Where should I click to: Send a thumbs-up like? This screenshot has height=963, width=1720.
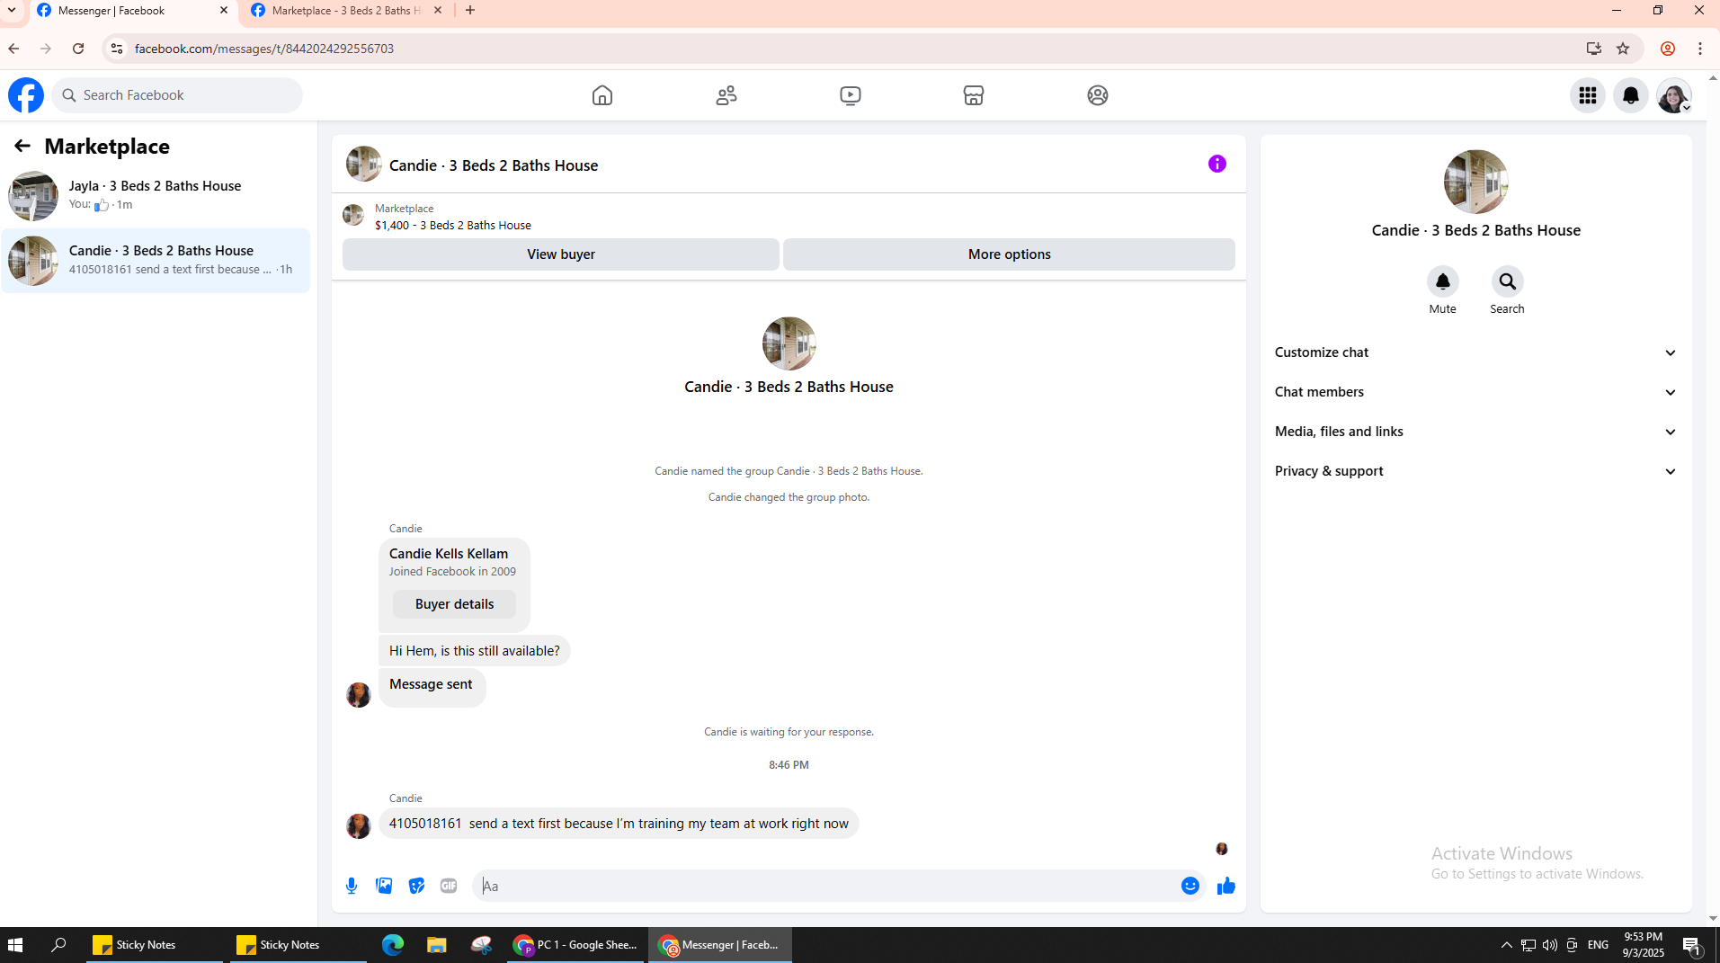click(x=1226, y=887)
